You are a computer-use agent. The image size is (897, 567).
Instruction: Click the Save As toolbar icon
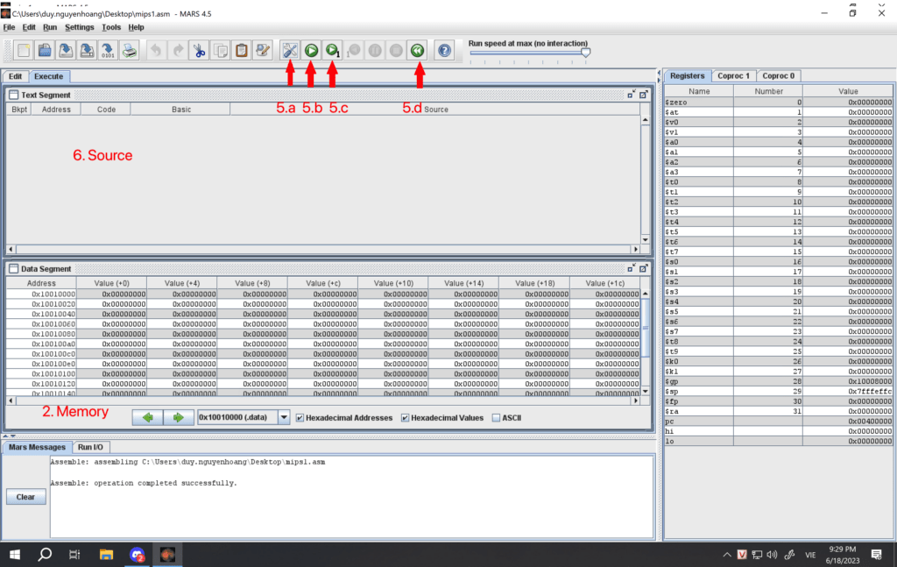pyautogui.click(x=87, y=50)
